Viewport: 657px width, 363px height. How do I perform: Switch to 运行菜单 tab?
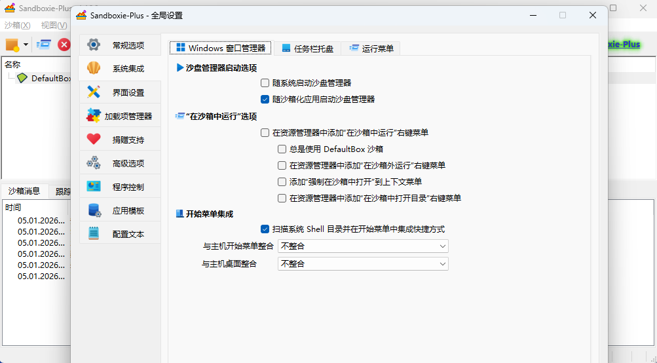[371, 48]
